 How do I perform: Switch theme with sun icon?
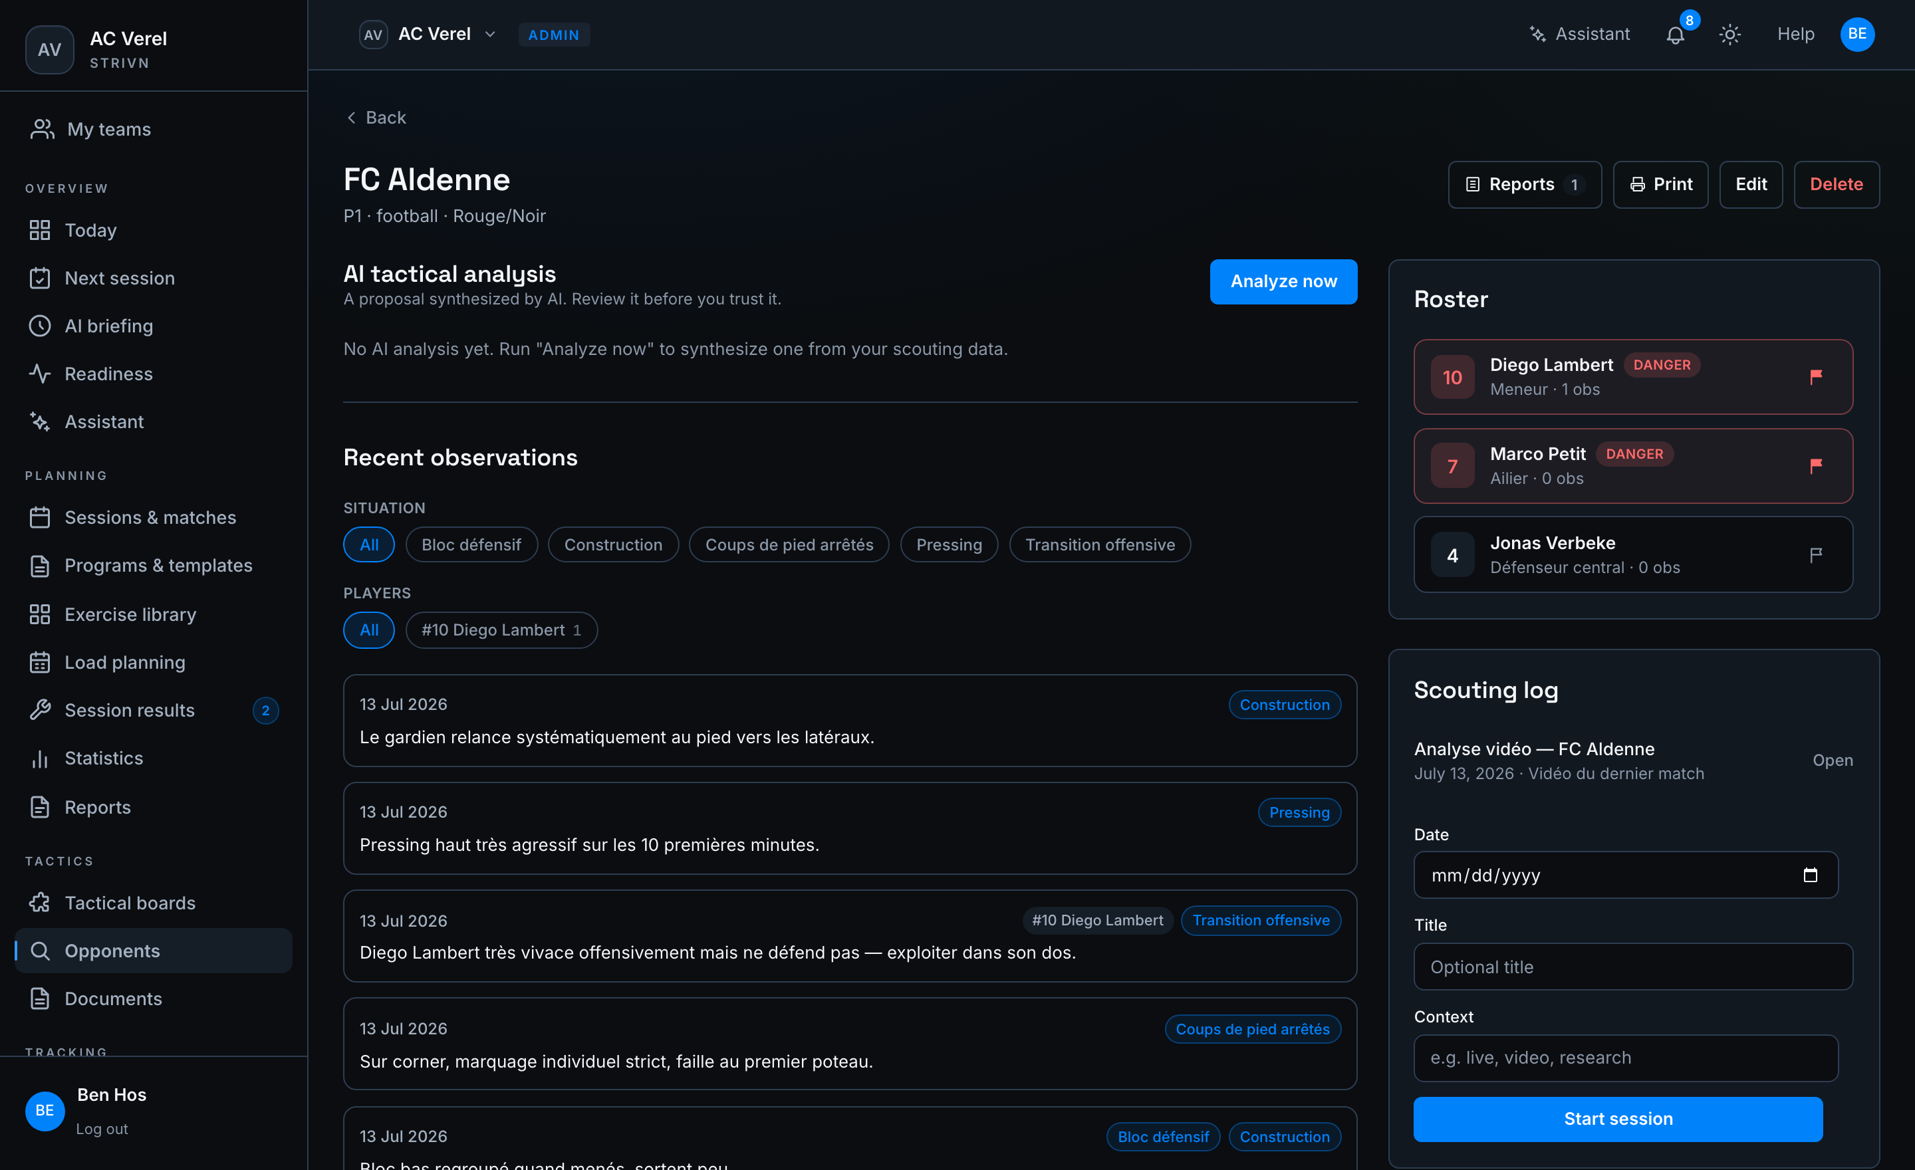(x=1730, y=35)
